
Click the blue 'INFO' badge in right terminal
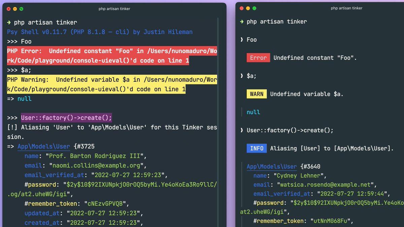pyautogui.click(x=257, y=148)
